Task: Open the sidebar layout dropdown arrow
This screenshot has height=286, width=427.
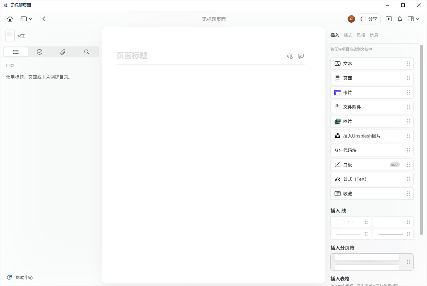Action: click(x=31, y=19)
